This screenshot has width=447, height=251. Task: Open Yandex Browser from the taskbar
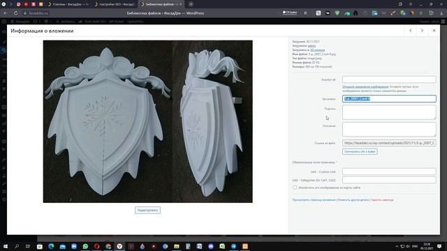(119, 246)
